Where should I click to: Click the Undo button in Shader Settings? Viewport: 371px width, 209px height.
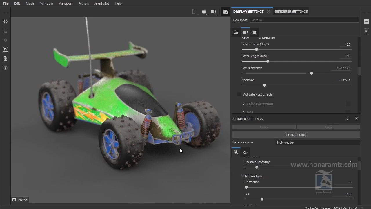[x=264, y=127]
